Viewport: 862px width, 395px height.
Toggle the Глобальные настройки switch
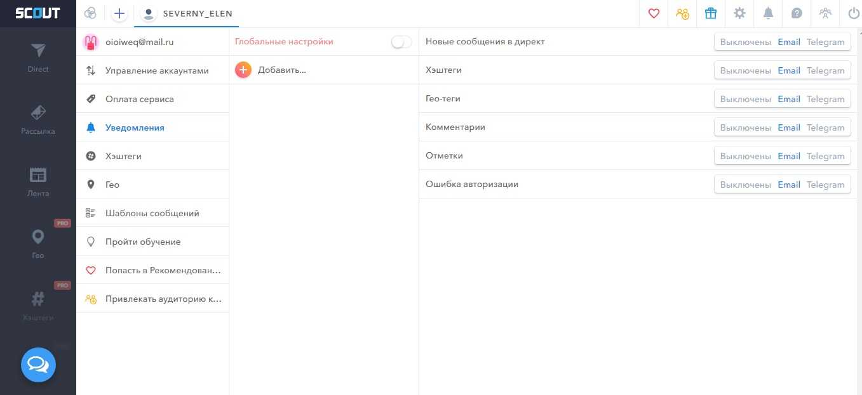tap(401, 42)
